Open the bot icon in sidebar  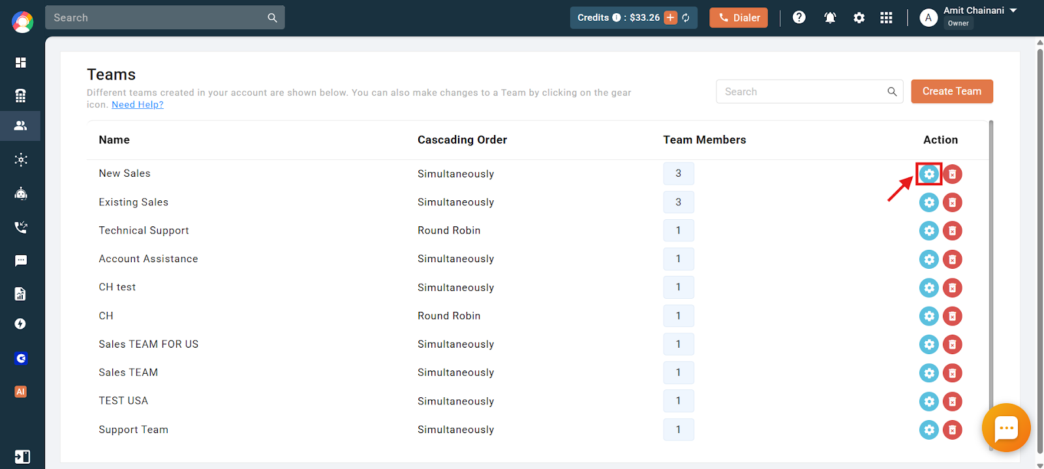(x=21, y=193)
